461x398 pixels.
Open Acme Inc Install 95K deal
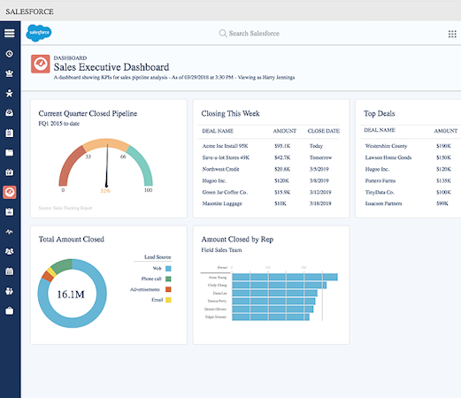click(225, 146)
